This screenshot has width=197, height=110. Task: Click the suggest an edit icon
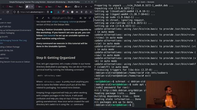pyautogui.click(x=90, y=18)
